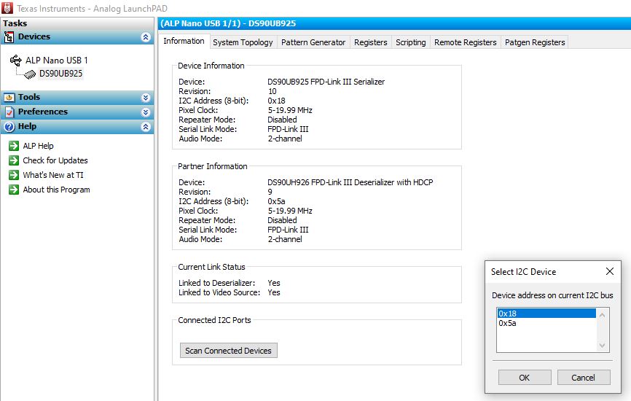
Task: Click DS90UH926 Deserializer with HDCP partner text
Action: pyautogui.click(x=350, y=182)
